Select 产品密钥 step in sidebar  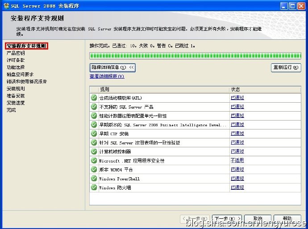tap(16, 53)
